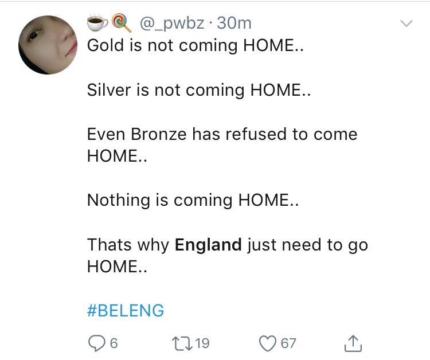
Task: Tap the share upload arrow icon
Action: pos(353,343)
